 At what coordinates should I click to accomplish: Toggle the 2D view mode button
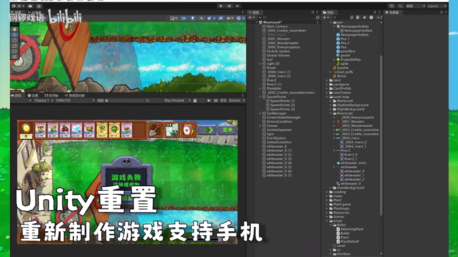[x=183, y=18]
